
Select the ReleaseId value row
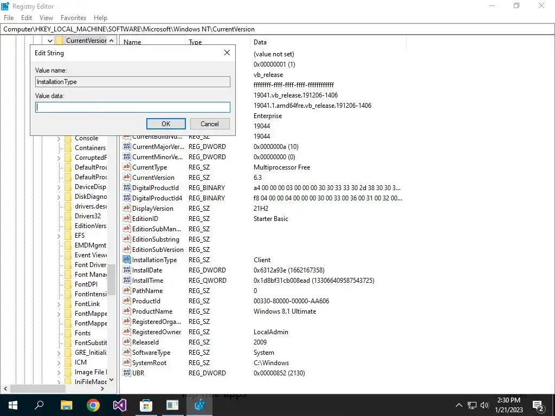pos(263,342)
